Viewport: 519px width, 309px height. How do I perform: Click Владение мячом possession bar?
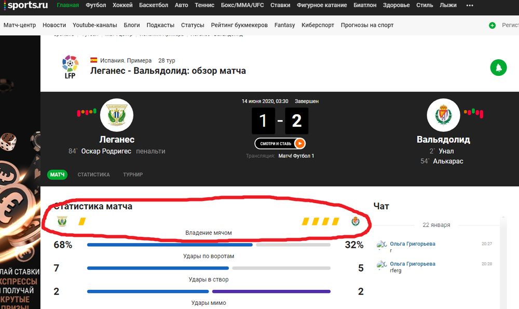[x=209, y=245]
